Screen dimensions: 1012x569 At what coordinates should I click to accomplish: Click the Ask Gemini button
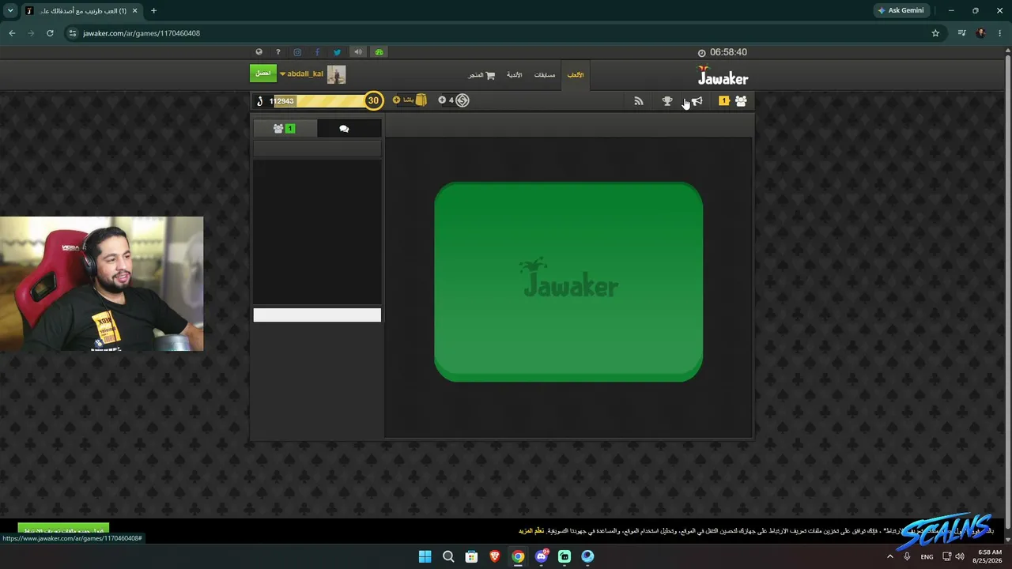901,10
